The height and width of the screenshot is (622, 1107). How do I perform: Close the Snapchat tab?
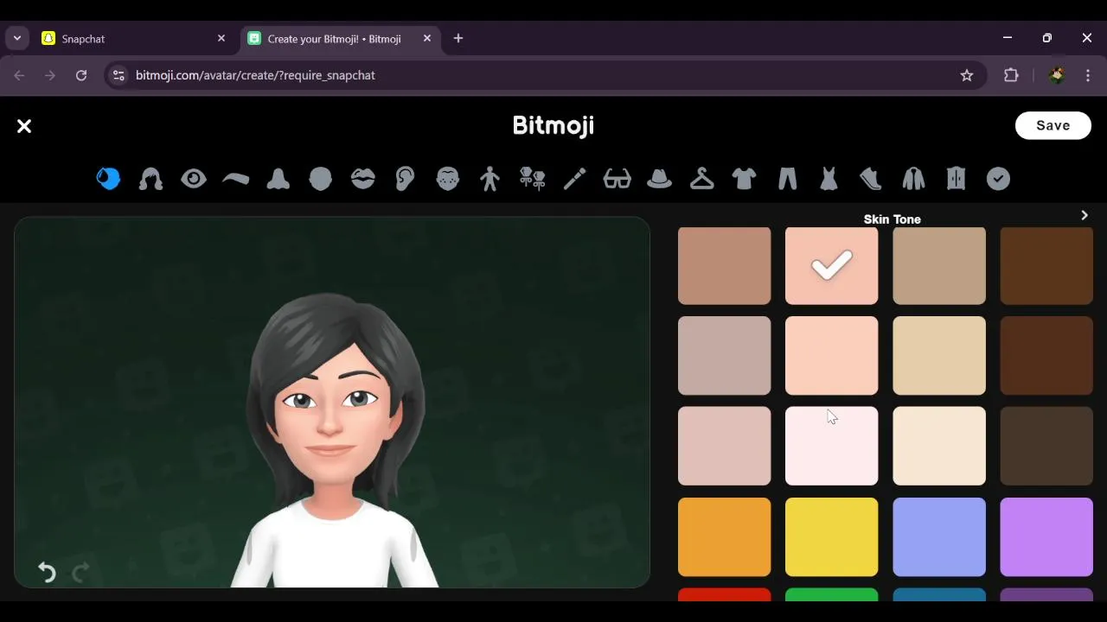[221, 39]
